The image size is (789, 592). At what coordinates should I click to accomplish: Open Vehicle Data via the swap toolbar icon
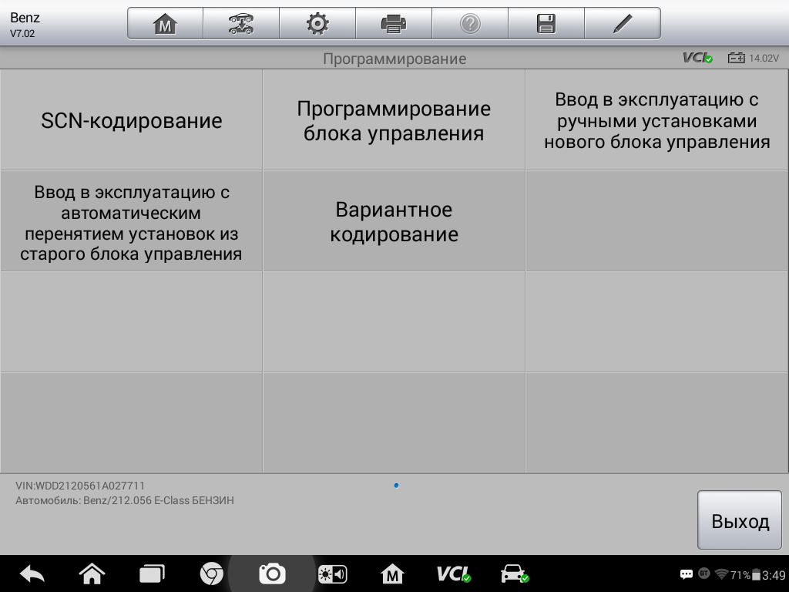[240, 22]
